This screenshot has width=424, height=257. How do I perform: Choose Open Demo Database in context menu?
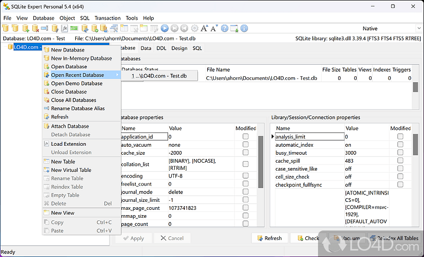(x=82, y=83)
